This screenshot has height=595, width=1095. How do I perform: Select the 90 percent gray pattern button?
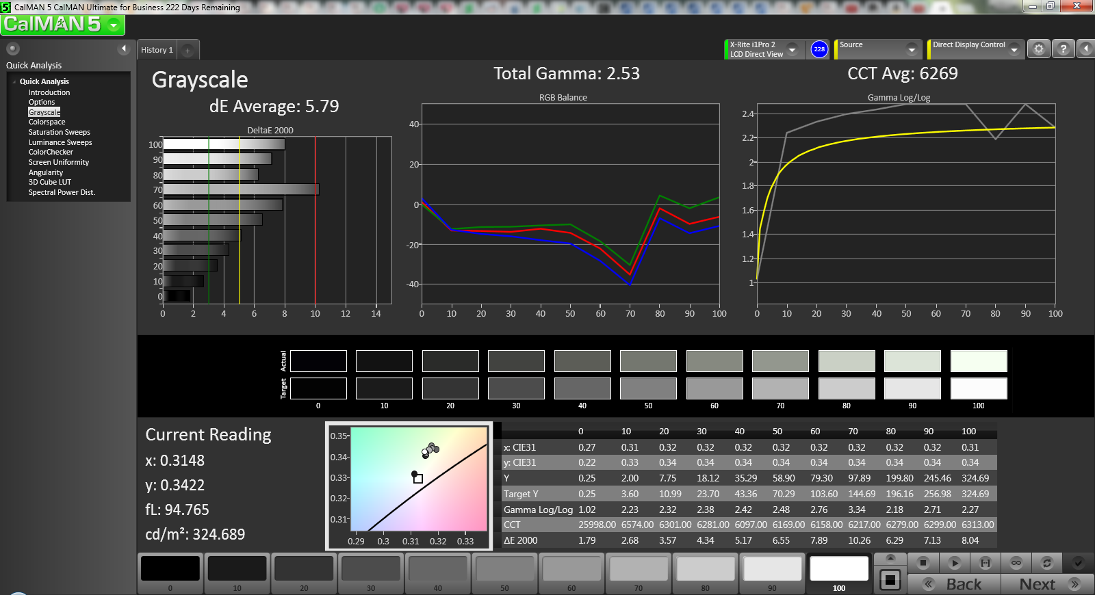[772, 574]
